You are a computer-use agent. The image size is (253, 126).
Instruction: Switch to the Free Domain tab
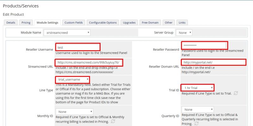(150, 23)
